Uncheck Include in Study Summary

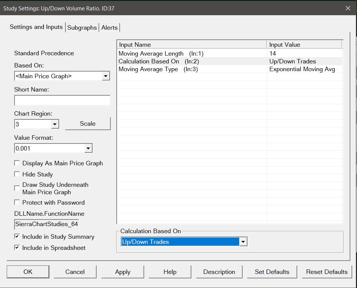click(x=17, y=236)
